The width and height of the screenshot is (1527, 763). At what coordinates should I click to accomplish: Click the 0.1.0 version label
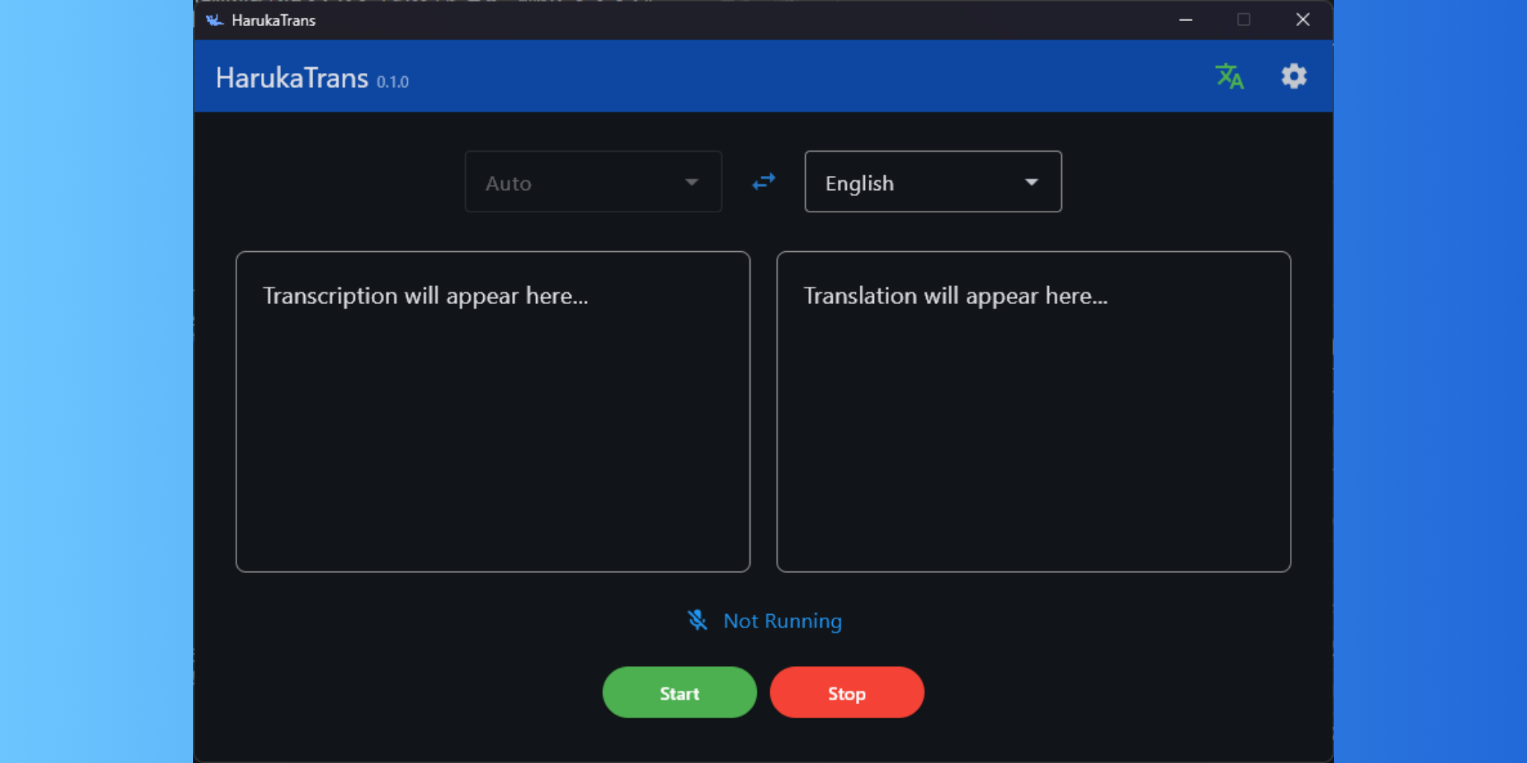pyautogui.click(x=392, y=82)
